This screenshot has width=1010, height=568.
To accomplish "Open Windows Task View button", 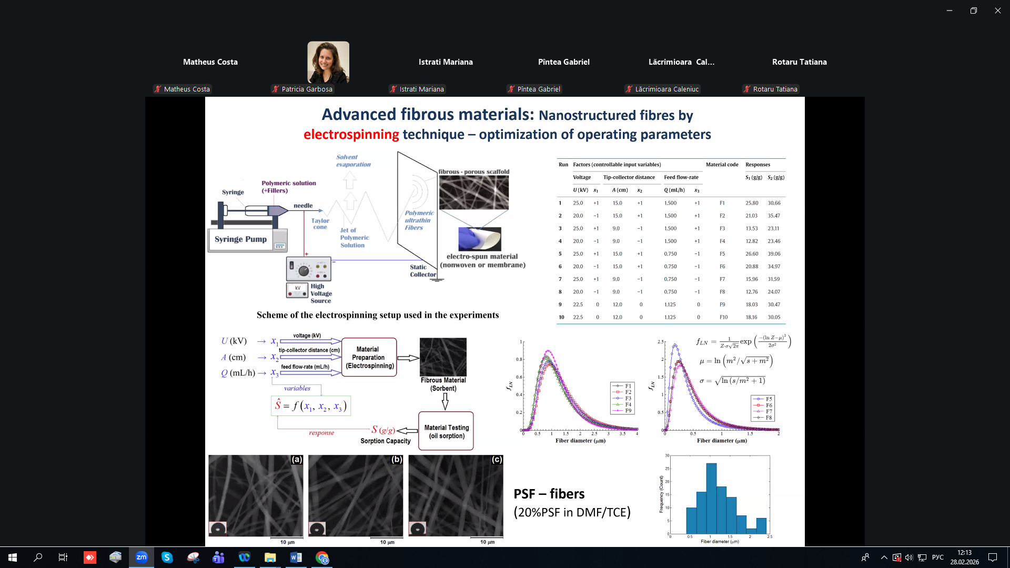I will coord(63,557).
